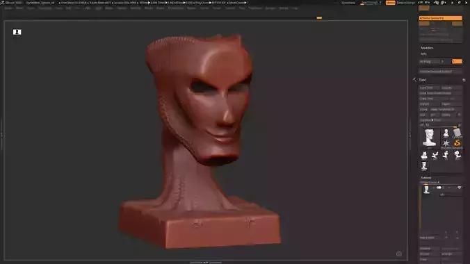Open the Brush menu
This screenshot has width=470, height=264.
pyautogui.click(x=19, y=8)
